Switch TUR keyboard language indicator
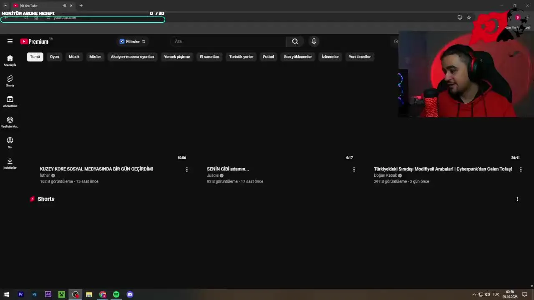The image size is (534, 300). click(496, 295)
